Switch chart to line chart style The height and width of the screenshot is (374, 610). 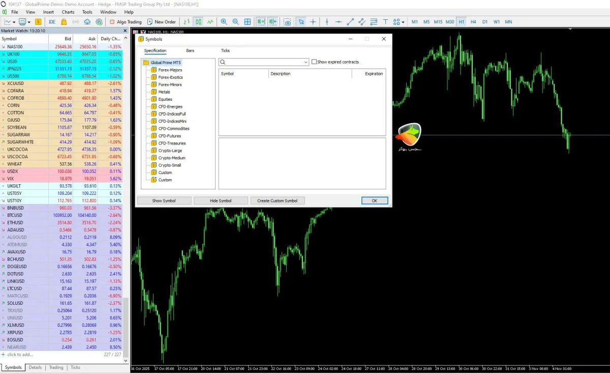point(209,22)
